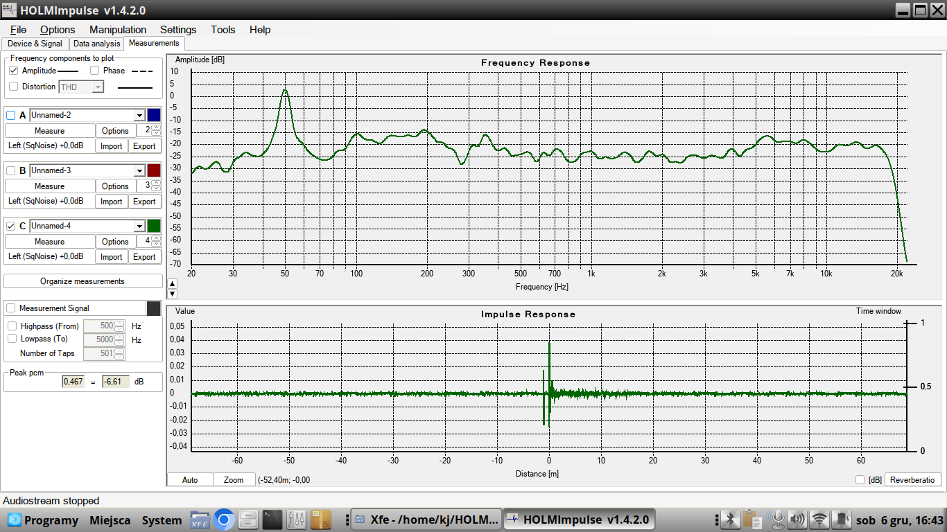Click the Bluetooth tray icon
Image resolution: width=947 pixels, height=532 pixels.
point(729,520)
